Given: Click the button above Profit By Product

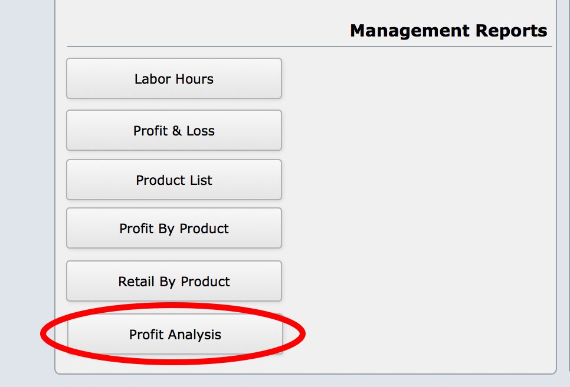Looking at the screenshot, I should 173,180.
